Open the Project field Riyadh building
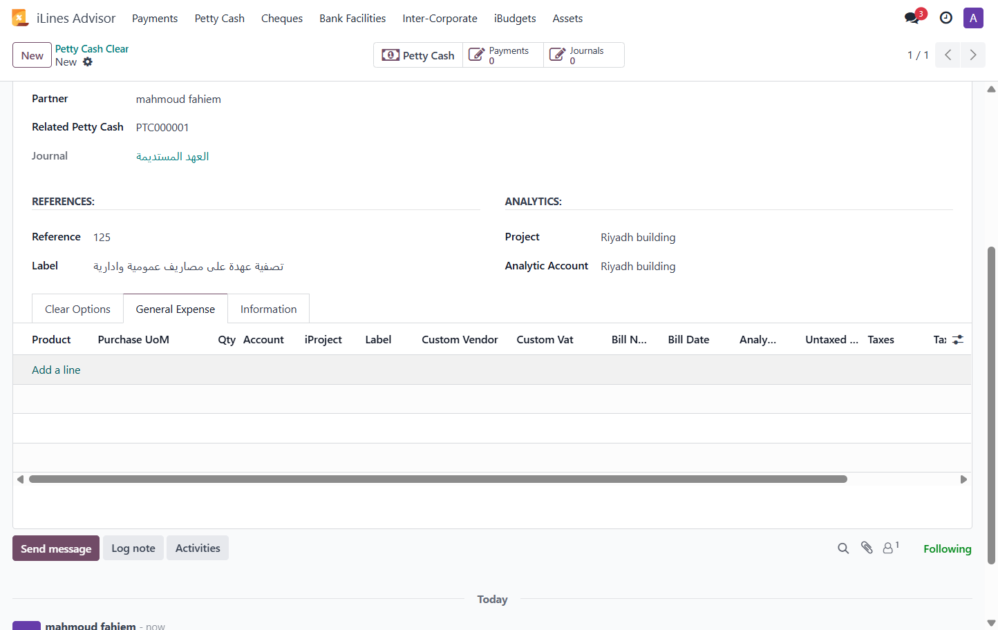The height and width of the screenshot is (630, 998). (x=638, y=238)
